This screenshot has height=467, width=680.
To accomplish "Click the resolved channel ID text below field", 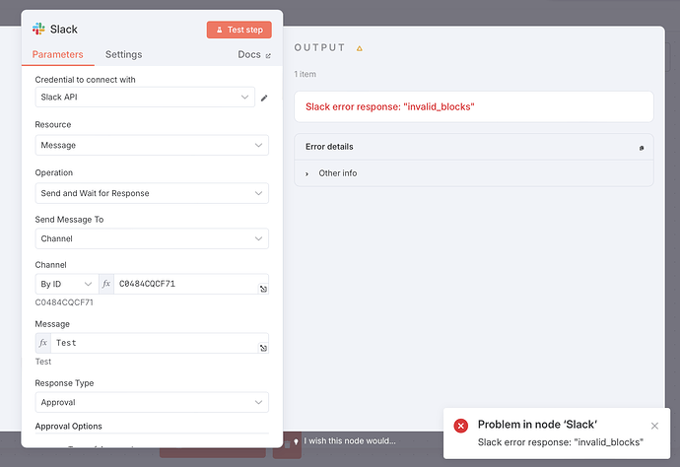I will coord(64,302).
